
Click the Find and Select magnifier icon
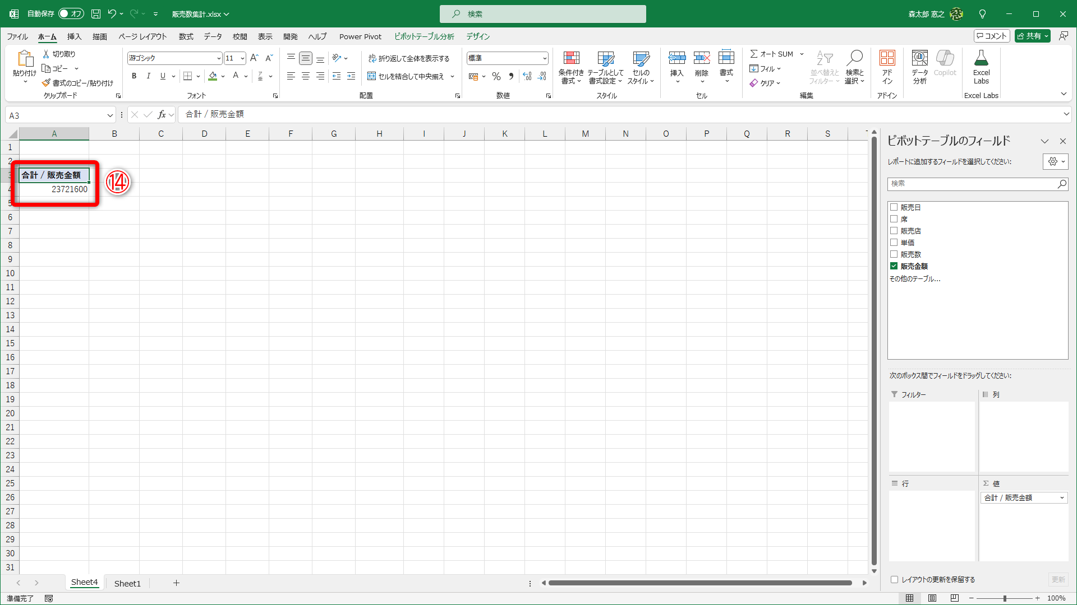(854, 58)
